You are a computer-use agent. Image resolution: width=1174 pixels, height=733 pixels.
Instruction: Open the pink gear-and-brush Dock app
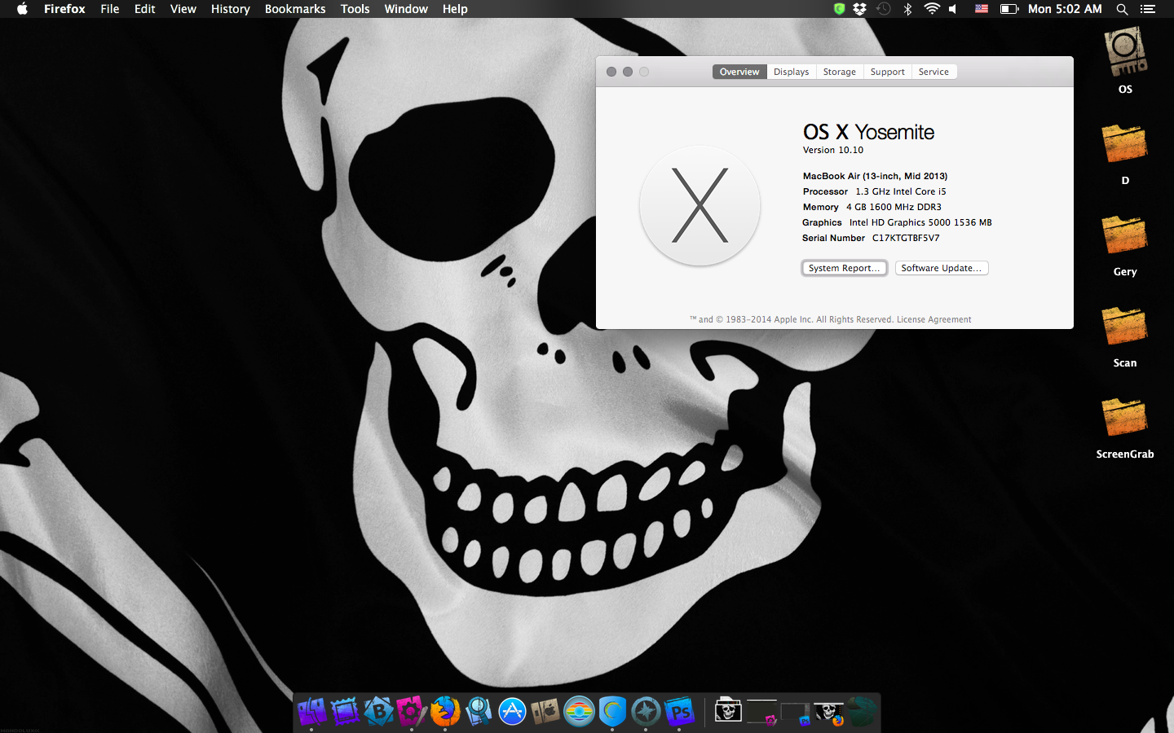coord(412,712)
